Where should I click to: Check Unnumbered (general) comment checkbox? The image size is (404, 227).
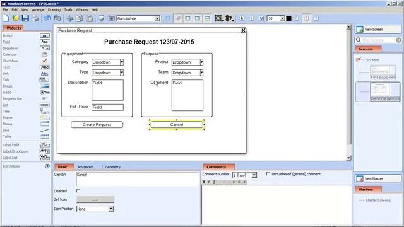[x=268, y=174]
